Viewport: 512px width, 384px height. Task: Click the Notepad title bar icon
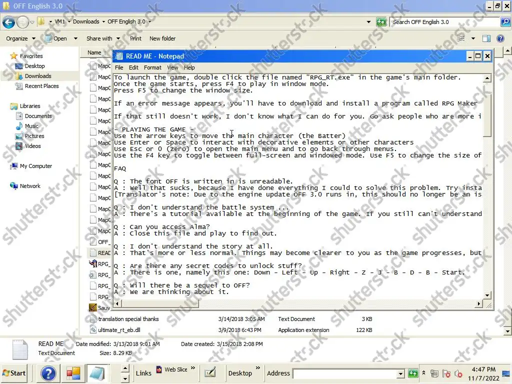coord(119,56)
